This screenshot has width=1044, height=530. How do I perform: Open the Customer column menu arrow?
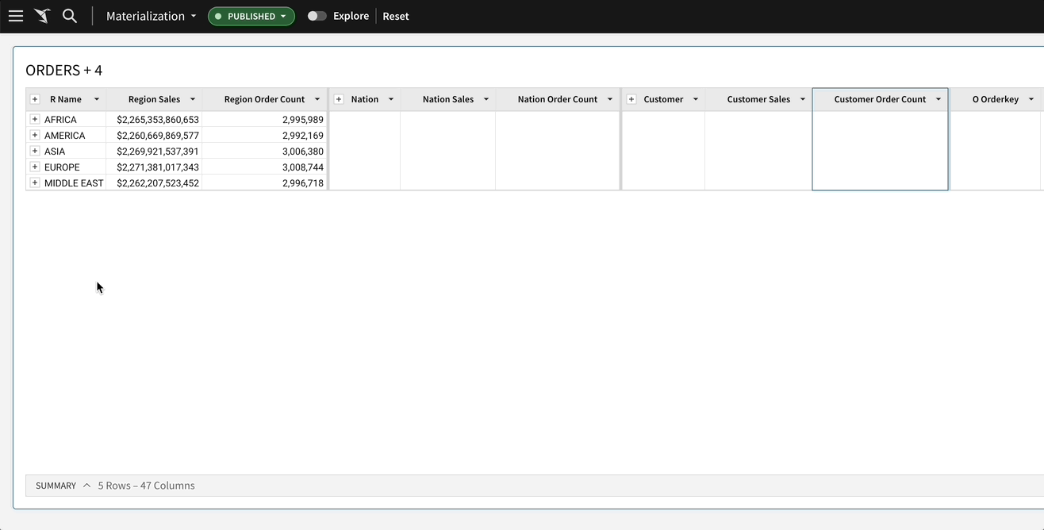point(696,99)
